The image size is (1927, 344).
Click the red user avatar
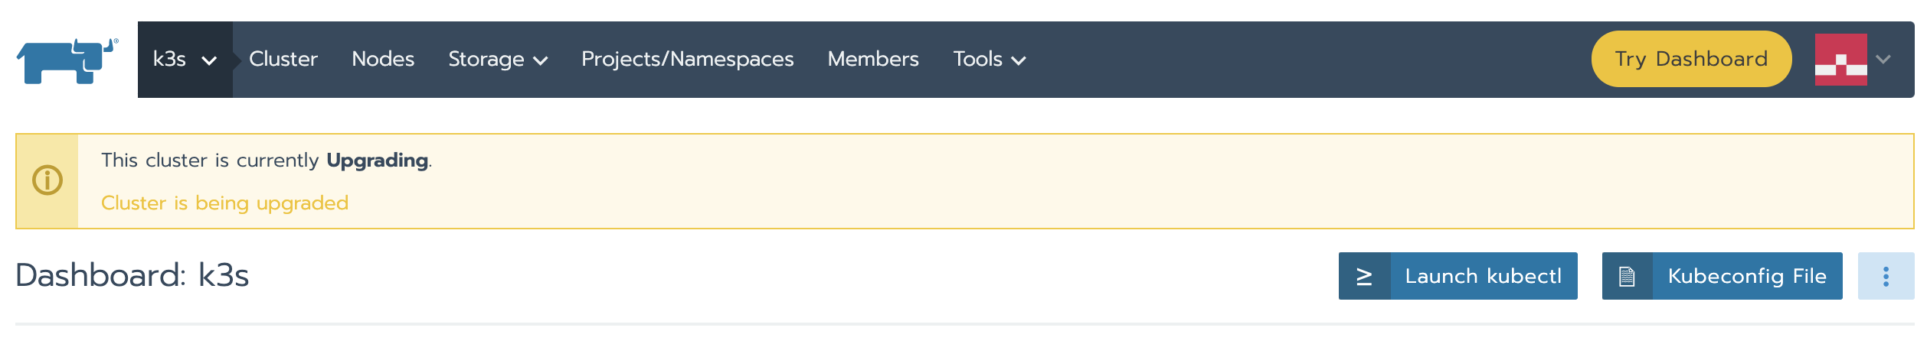click(1840, 60)
